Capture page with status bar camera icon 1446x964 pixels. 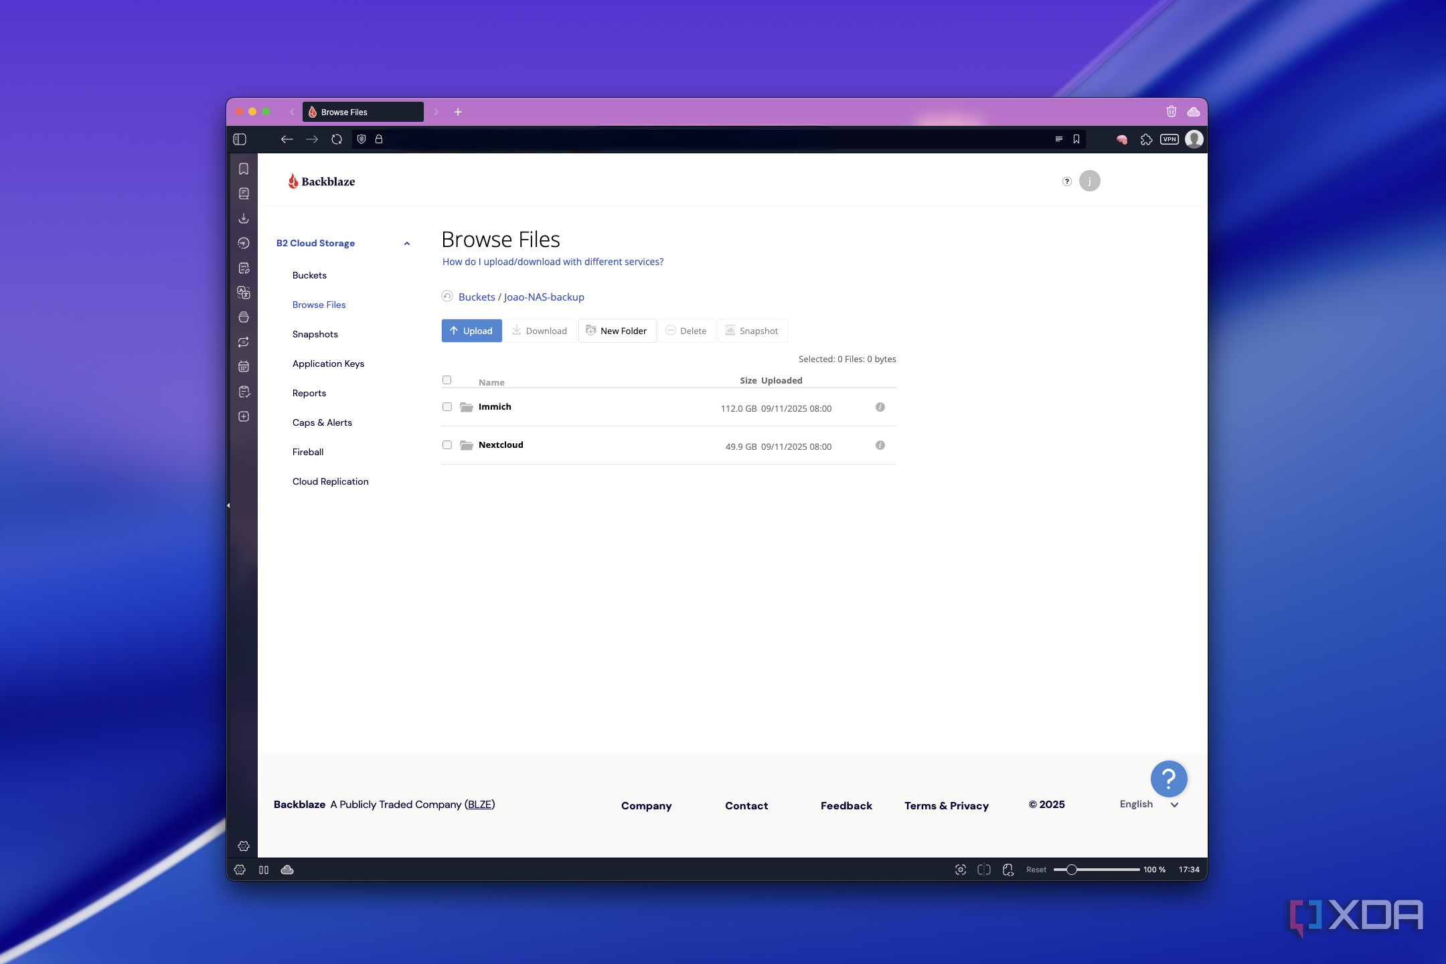(x=961, y=870)
